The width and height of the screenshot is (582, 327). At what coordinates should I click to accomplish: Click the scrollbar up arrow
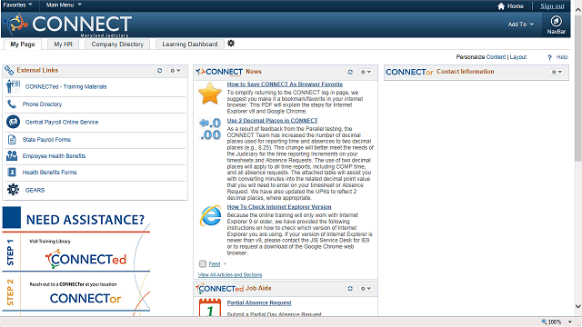[x=578, y=10]
